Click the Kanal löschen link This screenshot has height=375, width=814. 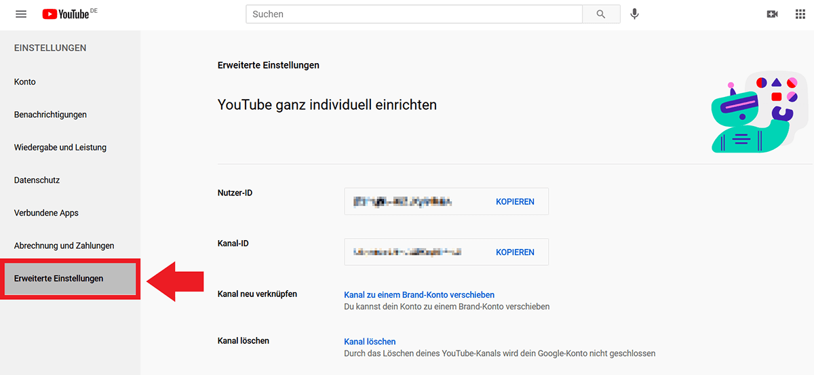pos(370,342)
